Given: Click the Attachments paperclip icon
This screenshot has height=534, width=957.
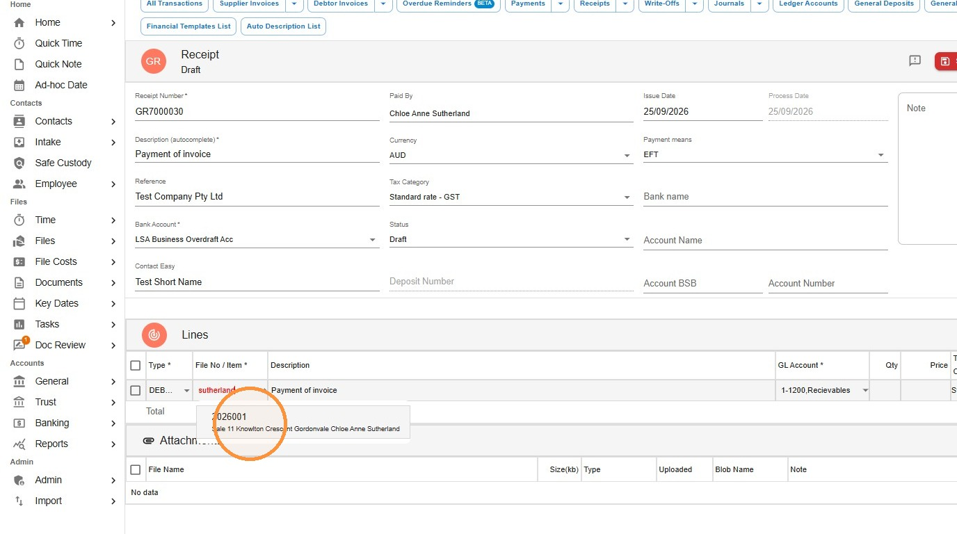Looking at the screenshot, I should pyautogui.click(x=148, y=441).
